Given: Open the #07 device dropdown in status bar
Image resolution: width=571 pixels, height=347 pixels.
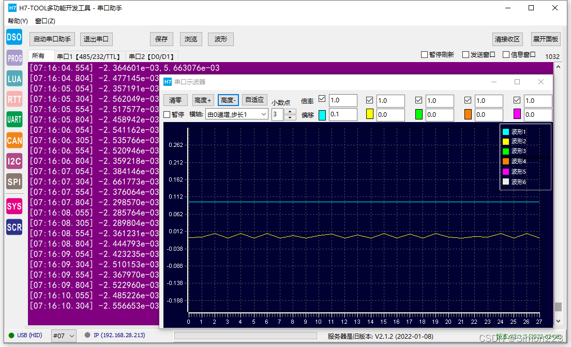Looking at the screenshot, I should point(64,336).
